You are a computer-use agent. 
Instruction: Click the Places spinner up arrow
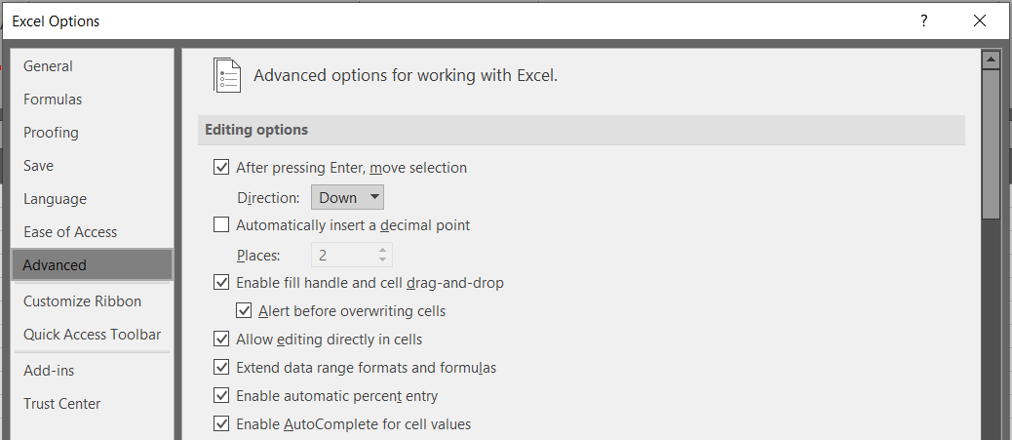(x=383, y=251)
